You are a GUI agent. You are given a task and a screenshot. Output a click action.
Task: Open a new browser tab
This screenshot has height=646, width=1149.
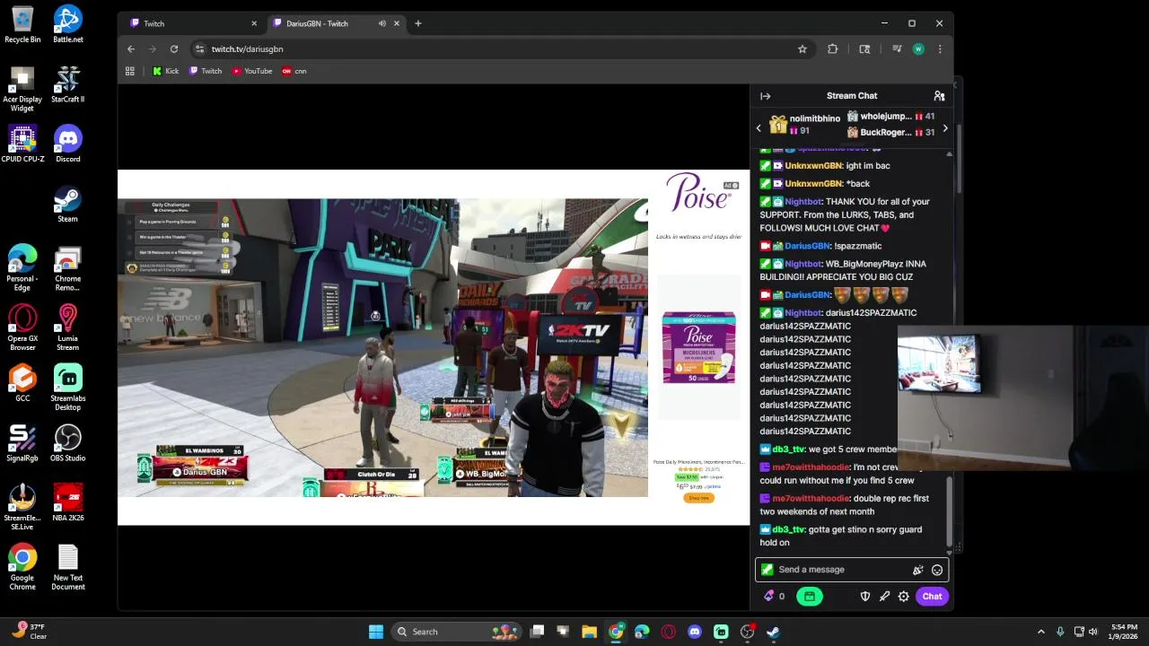pyautogui.click(x=417, y=23)
